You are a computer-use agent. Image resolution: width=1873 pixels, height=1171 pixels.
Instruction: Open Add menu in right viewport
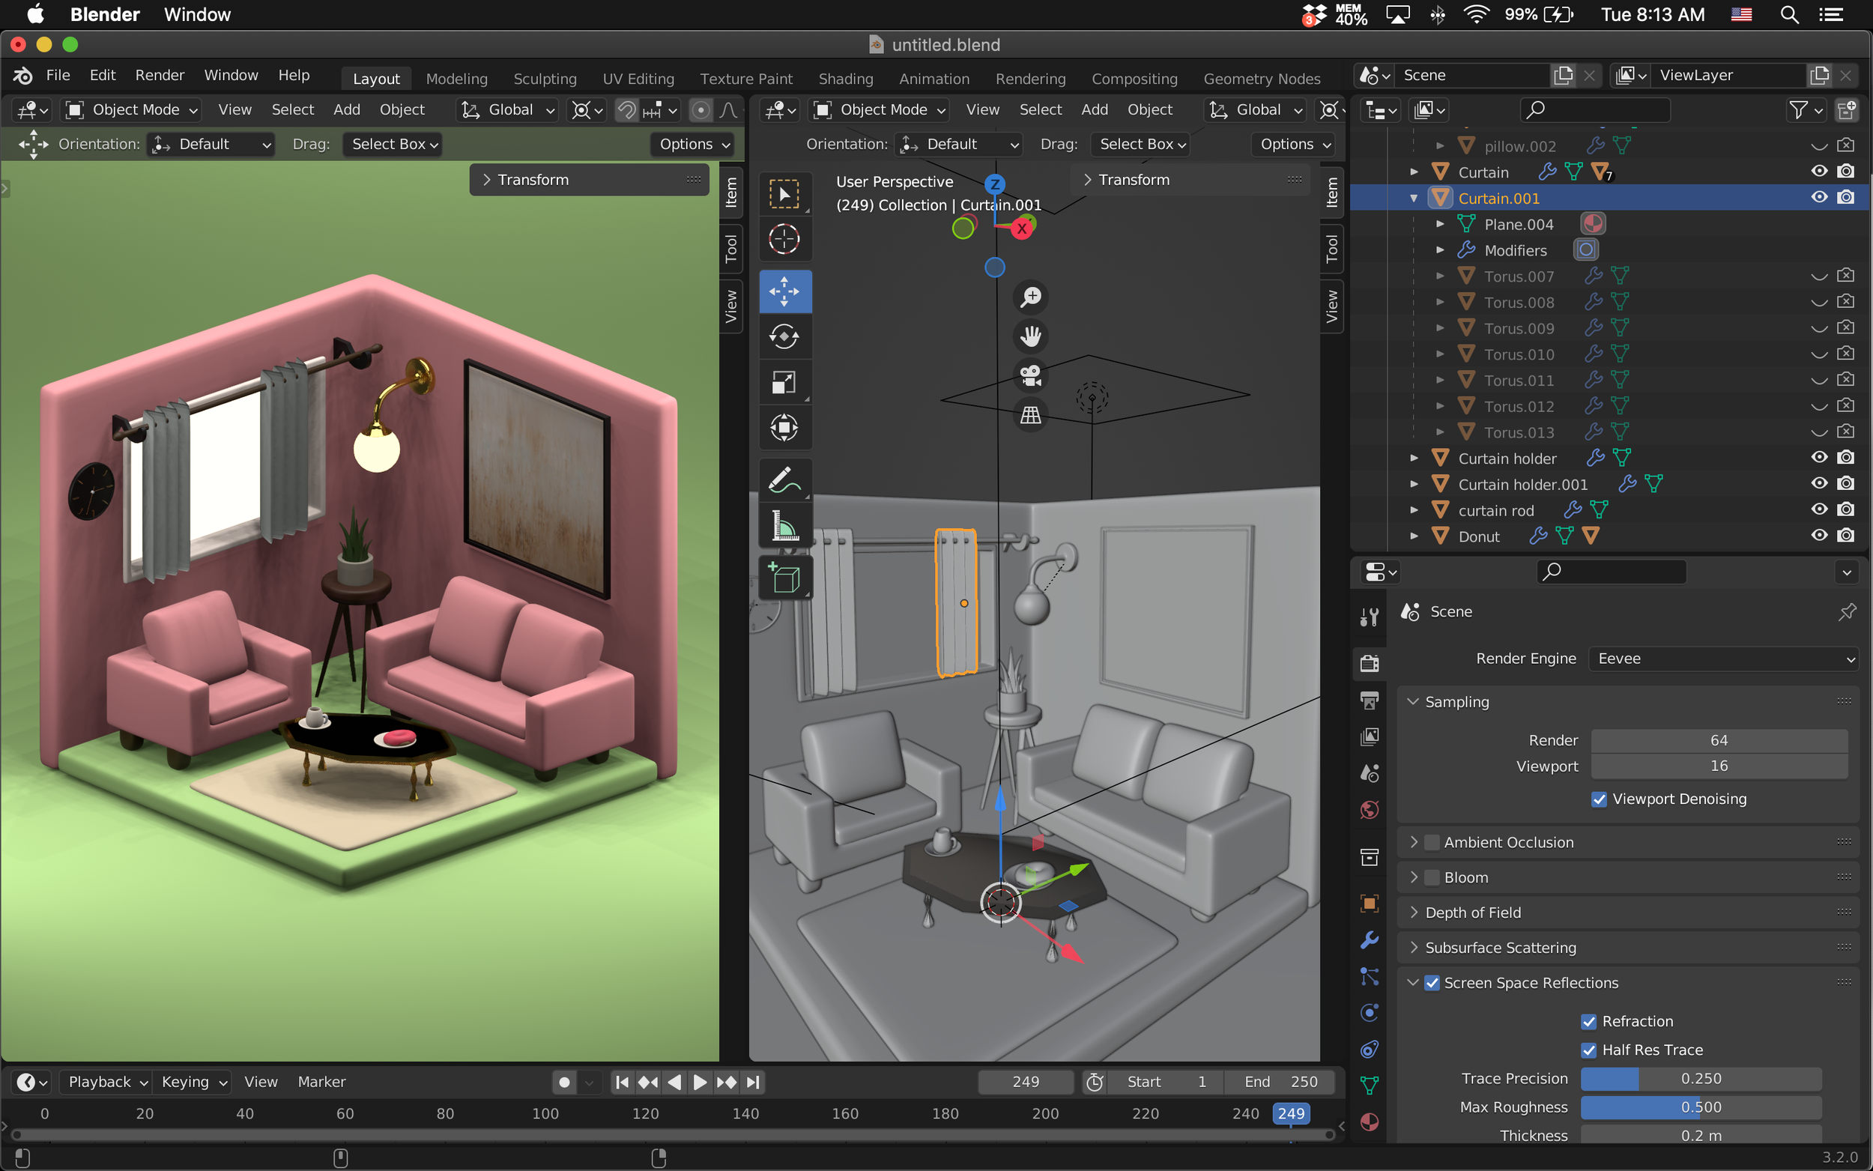(x=1094, y=110)
